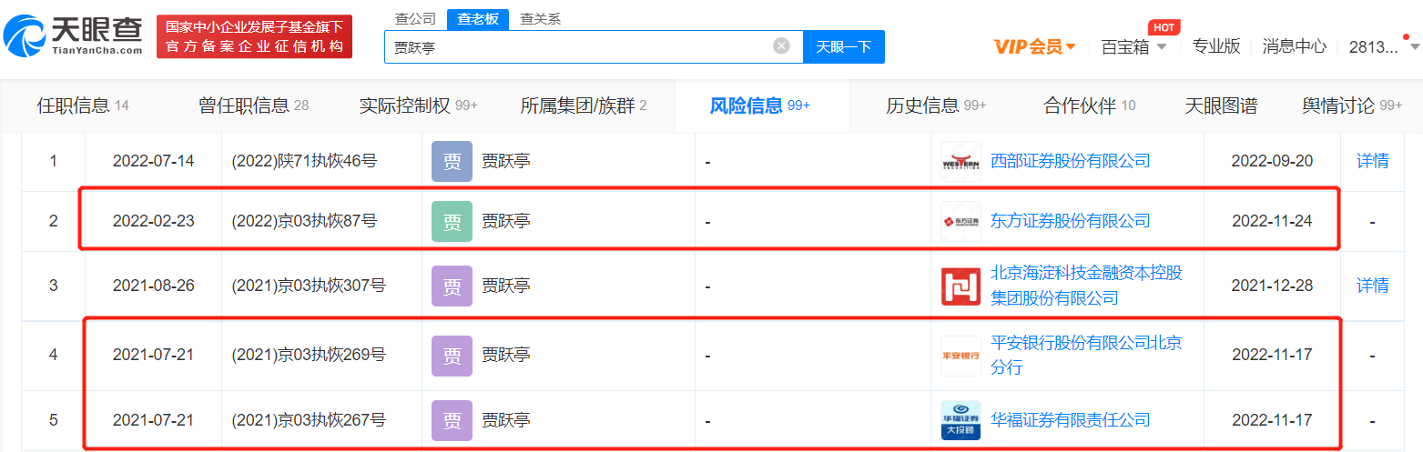Screen dimensions: 1423x452
Task: Open the Western Securities company logo
Action: click(x=961, y=161)
